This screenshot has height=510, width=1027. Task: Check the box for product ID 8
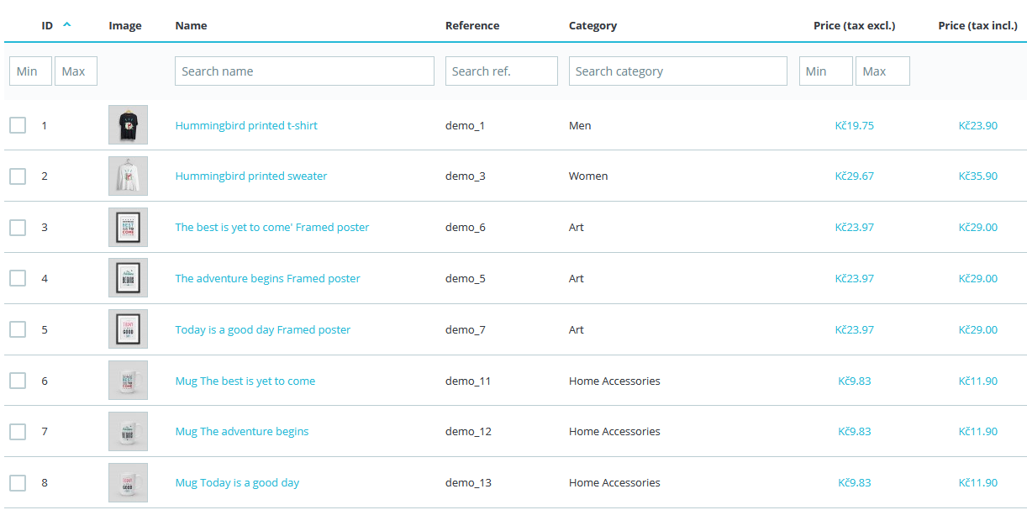(18, 483)
